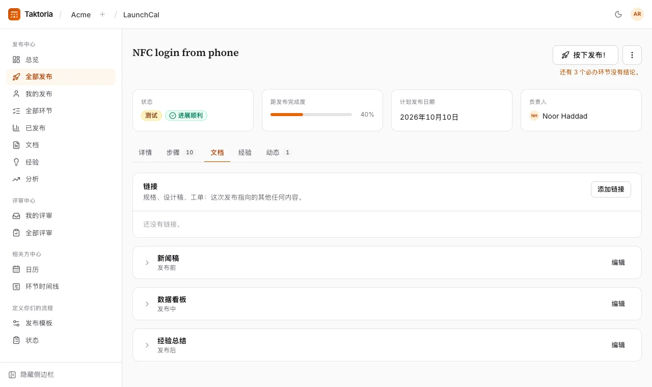
Task: Edit the 经验总结 document
Action: coord(618,345)
